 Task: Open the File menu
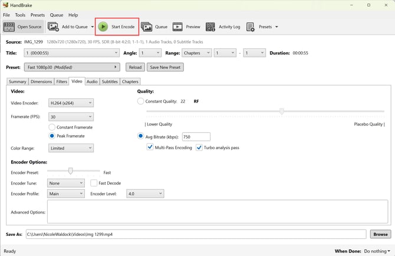click(x=6, y=15)
